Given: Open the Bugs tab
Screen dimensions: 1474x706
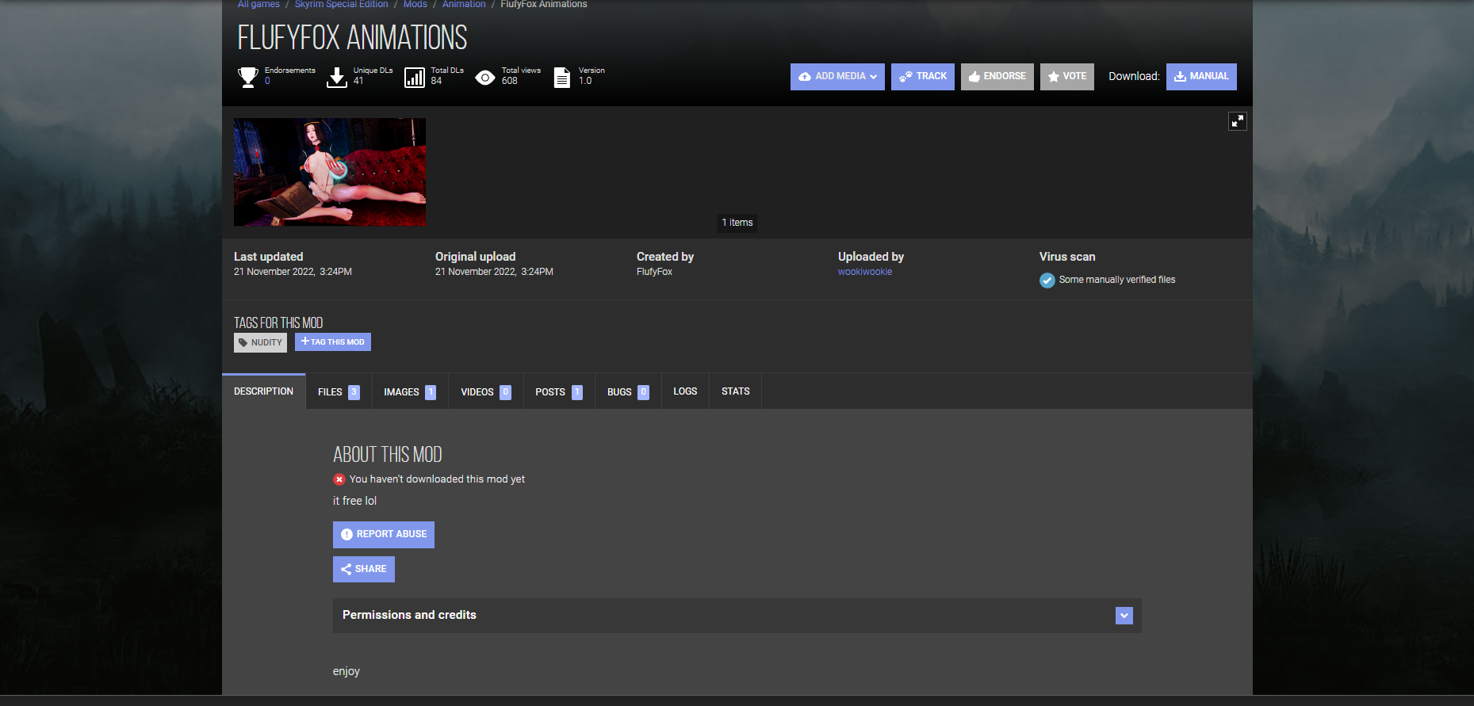Looking at the screenshot, I should pos(628,392).
